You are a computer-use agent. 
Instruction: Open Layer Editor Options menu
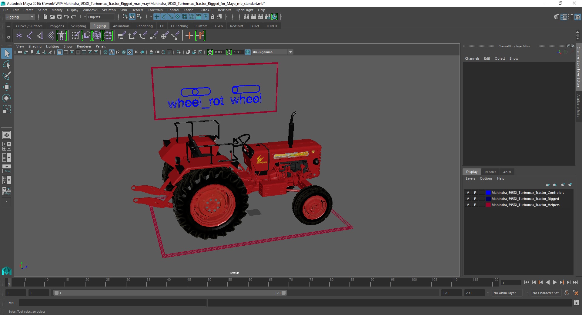pos(486,178)
